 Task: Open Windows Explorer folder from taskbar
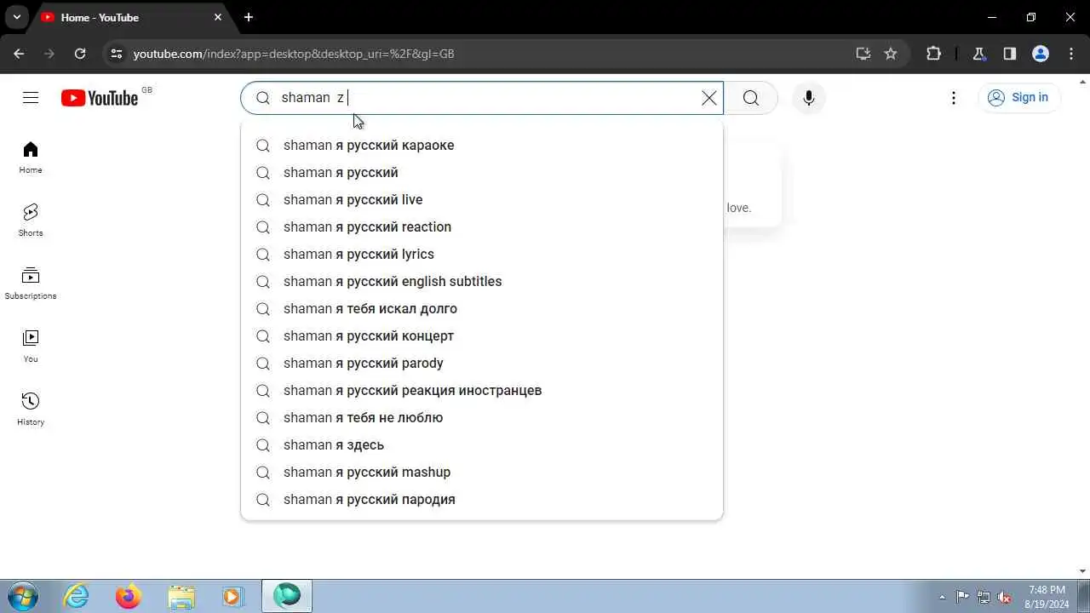point(181,596)
